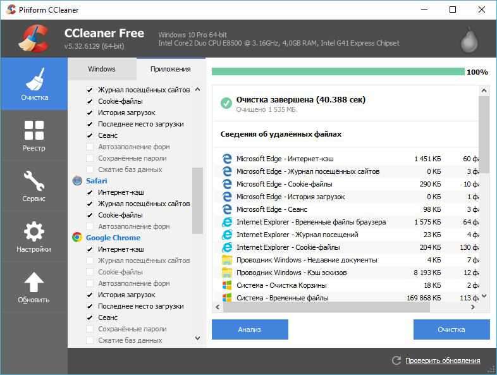This screenshot has height=375, width=497.
Task: Uncheck top Последнее место загрузки checkbox
Action: tap(90, 124)
